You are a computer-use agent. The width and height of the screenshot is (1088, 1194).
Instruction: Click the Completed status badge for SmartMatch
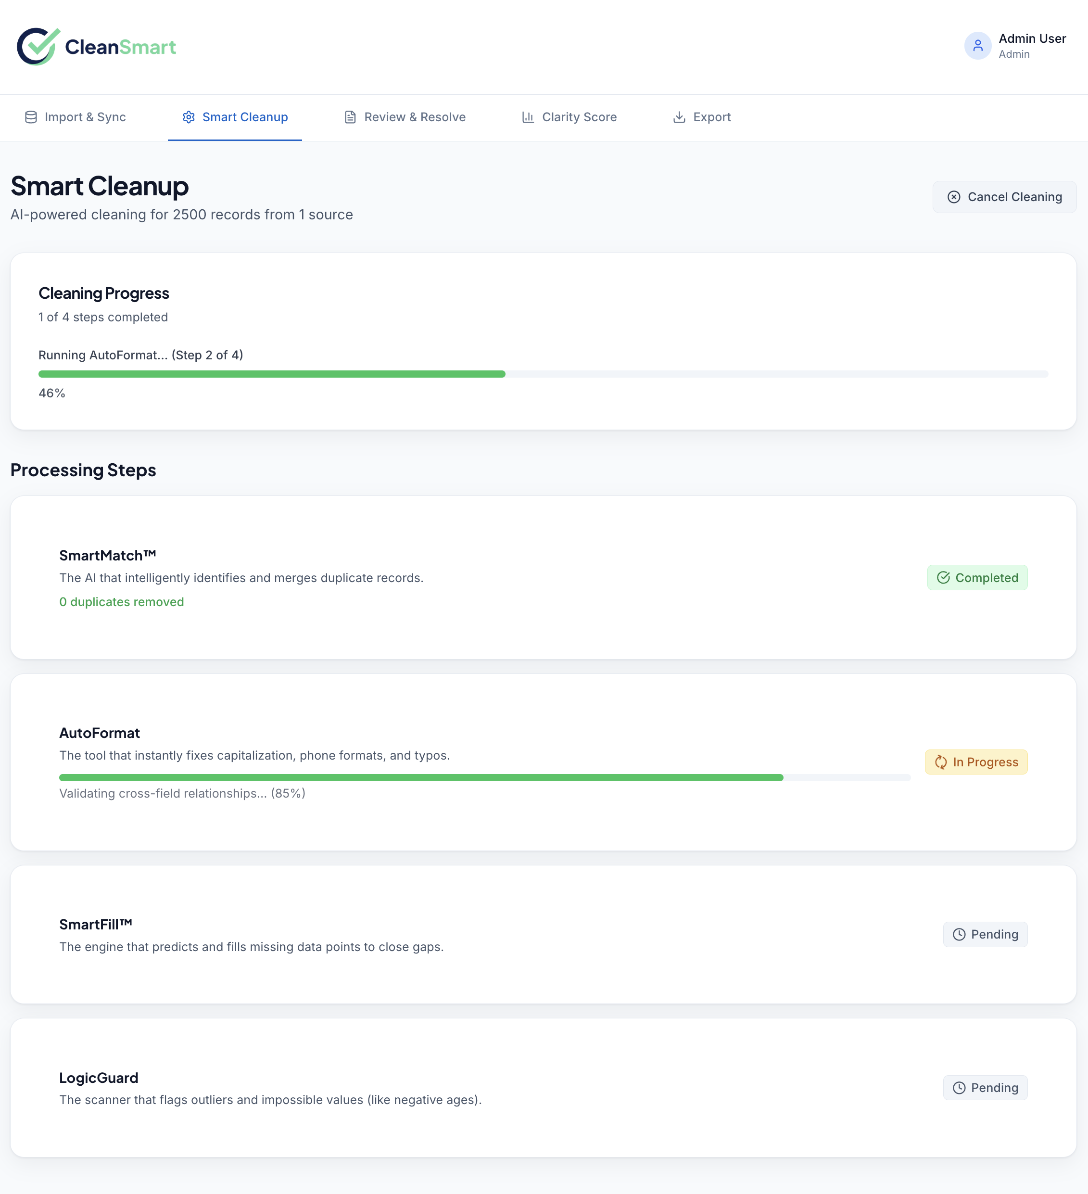[x=977, y=577]
